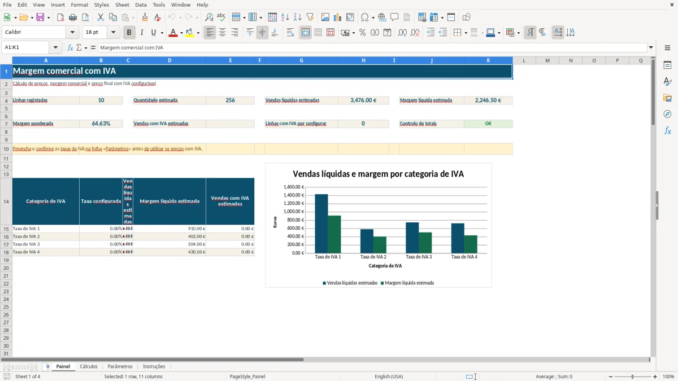Insert a pivot table

pyautogui.click(x=350, y=17)
